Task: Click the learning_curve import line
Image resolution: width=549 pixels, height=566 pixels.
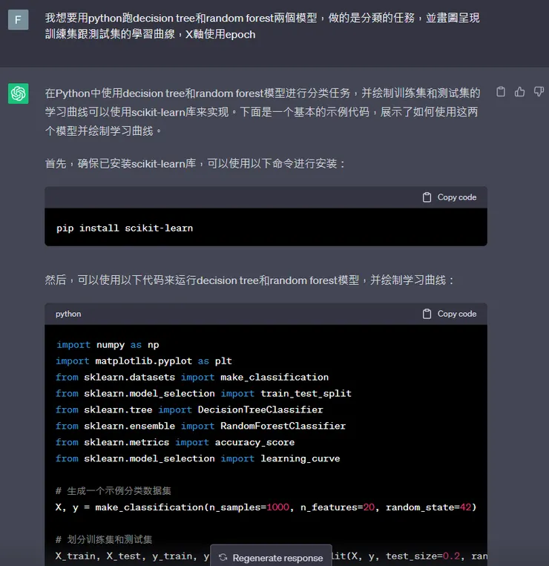Action: click(198, 458)
